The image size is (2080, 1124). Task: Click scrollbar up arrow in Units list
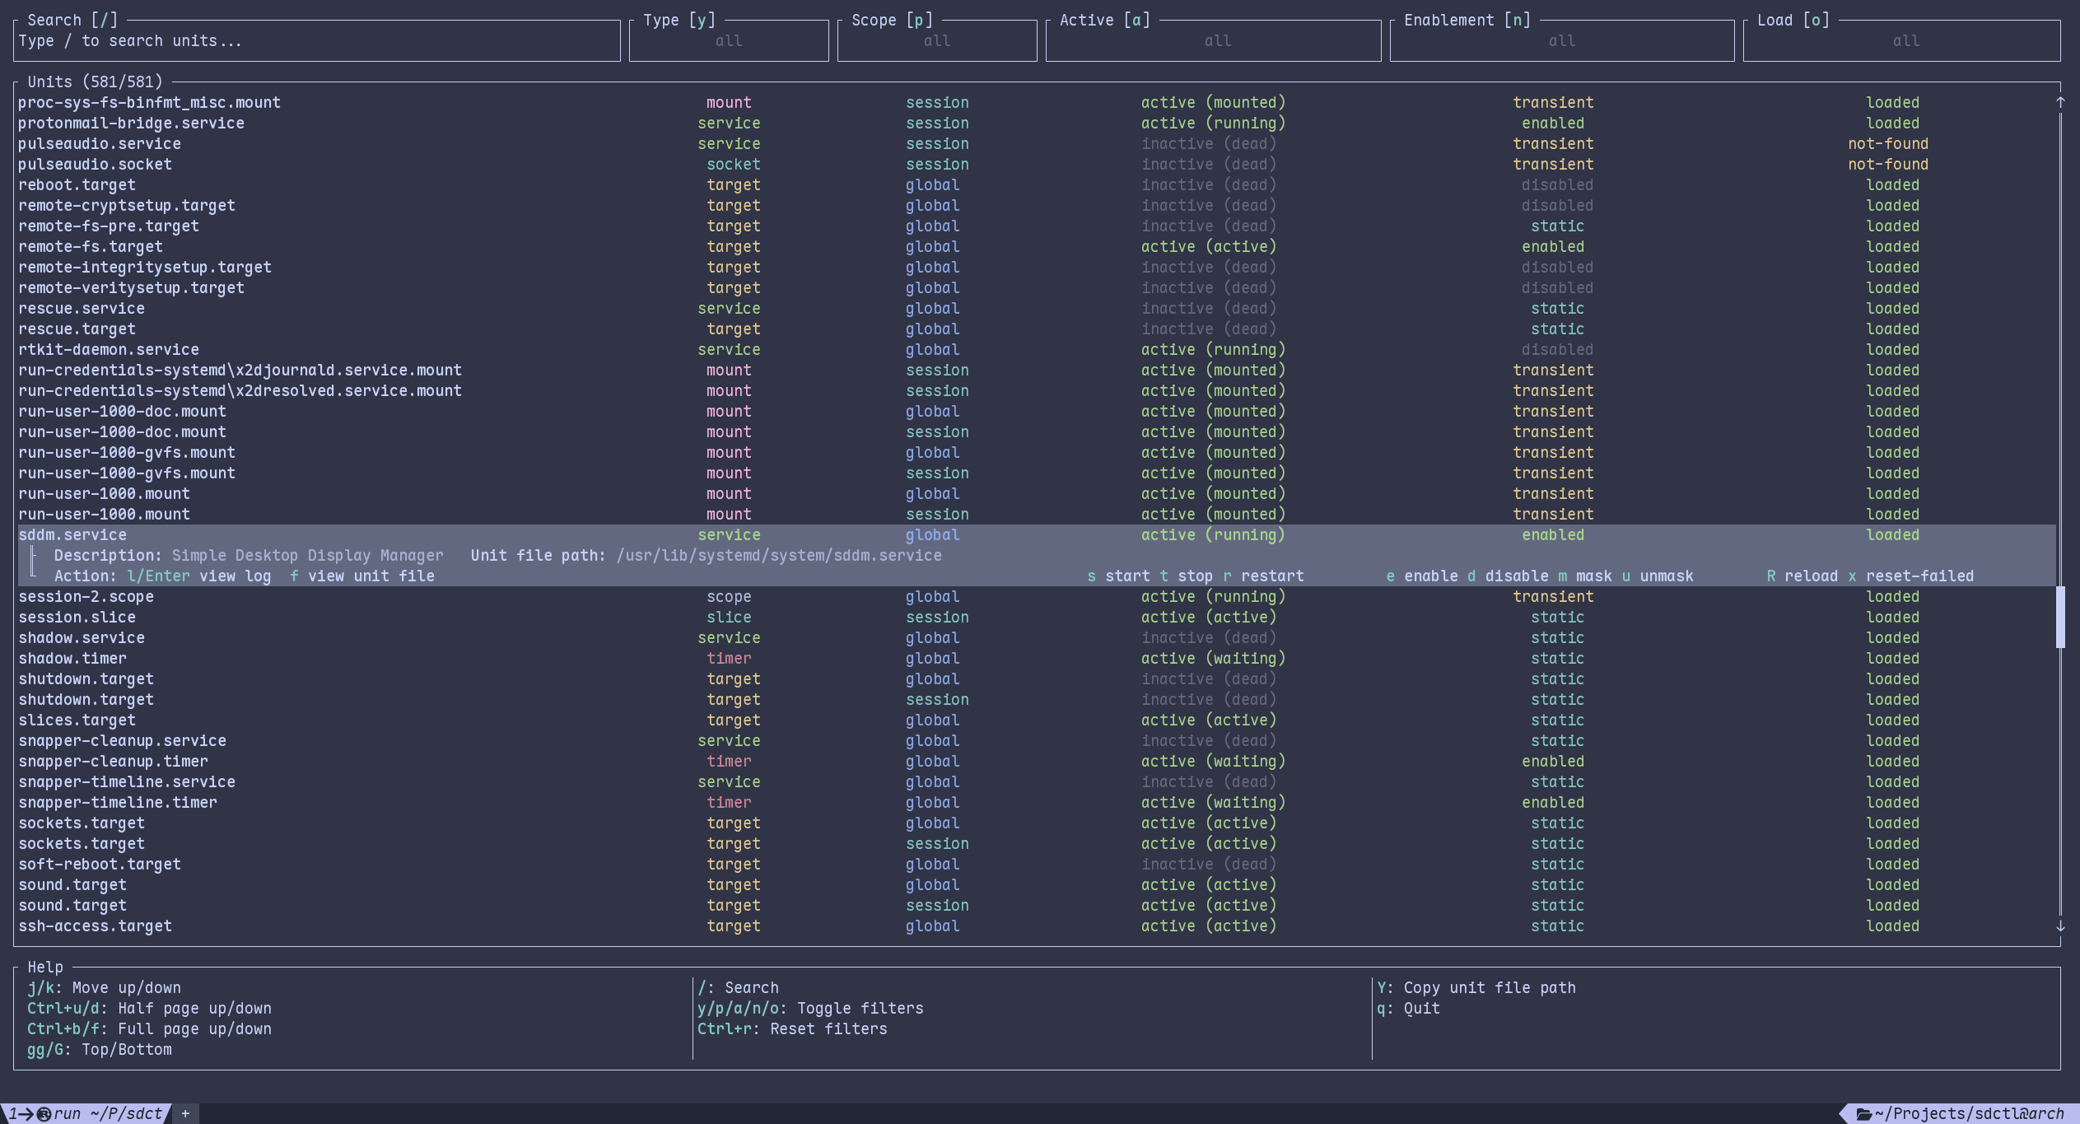2060,102
